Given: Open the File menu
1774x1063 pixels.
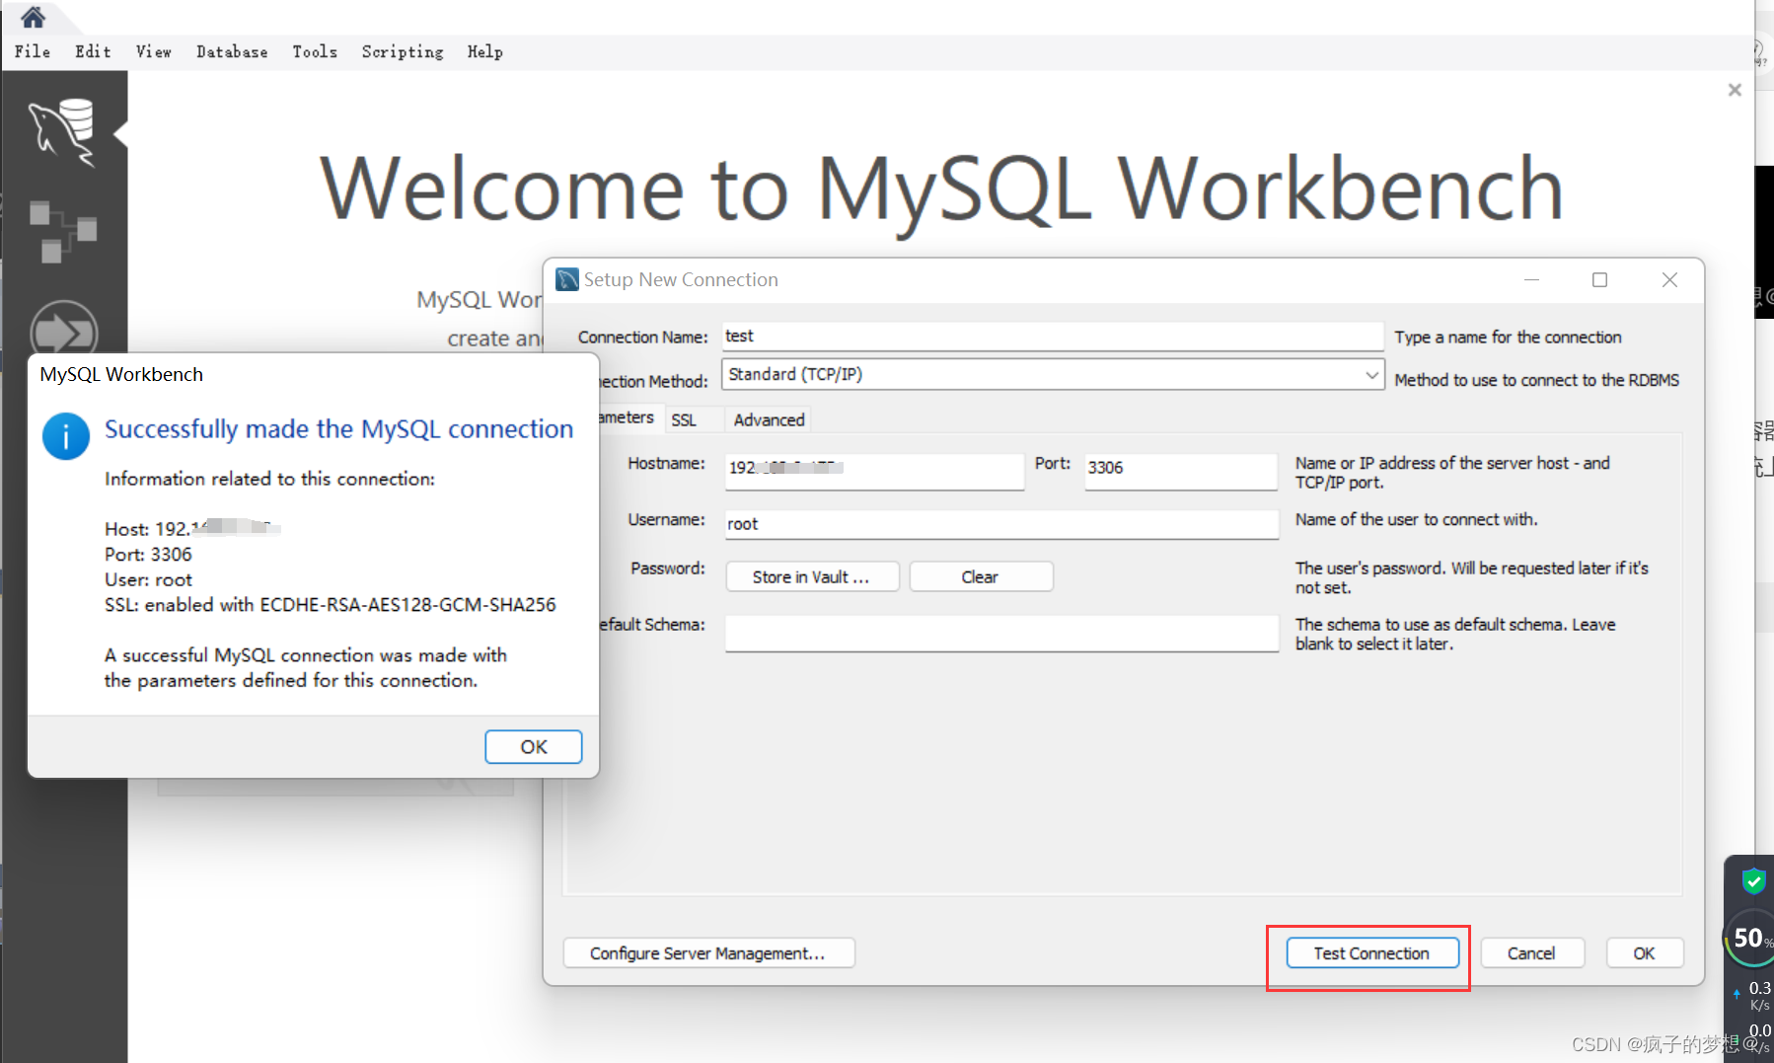Looking at the screenshot, I should pyautogui.click(x=33, y=51).
